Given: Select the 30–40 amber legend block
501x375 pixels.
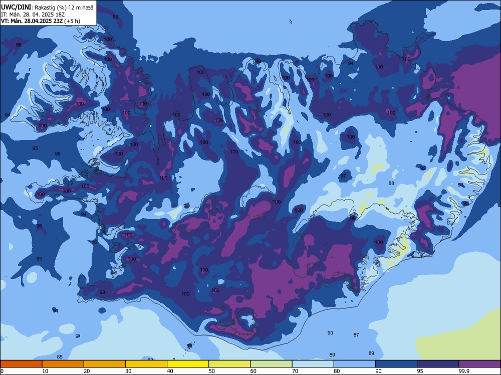Looking at the screenshot, I should tap(146, 364).
